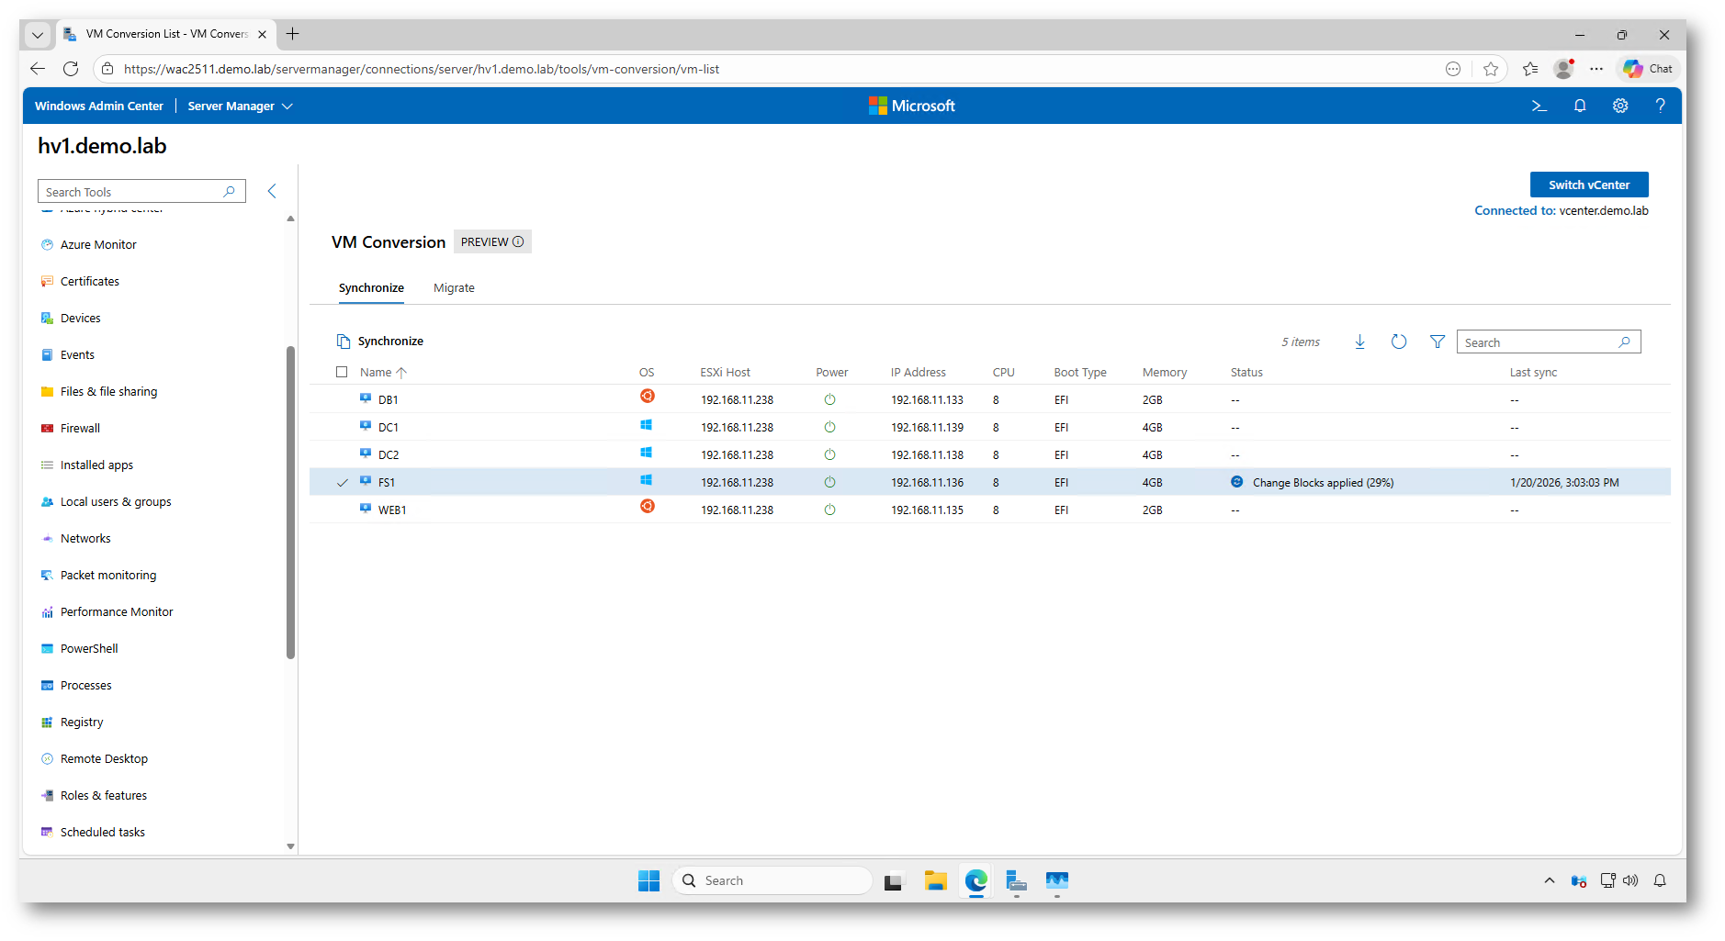Open PowerShell console icon in header

(x=1539, y=106)
